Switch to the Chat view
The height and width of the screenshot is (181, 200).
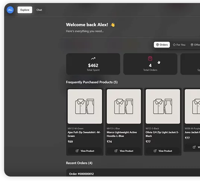39,10
